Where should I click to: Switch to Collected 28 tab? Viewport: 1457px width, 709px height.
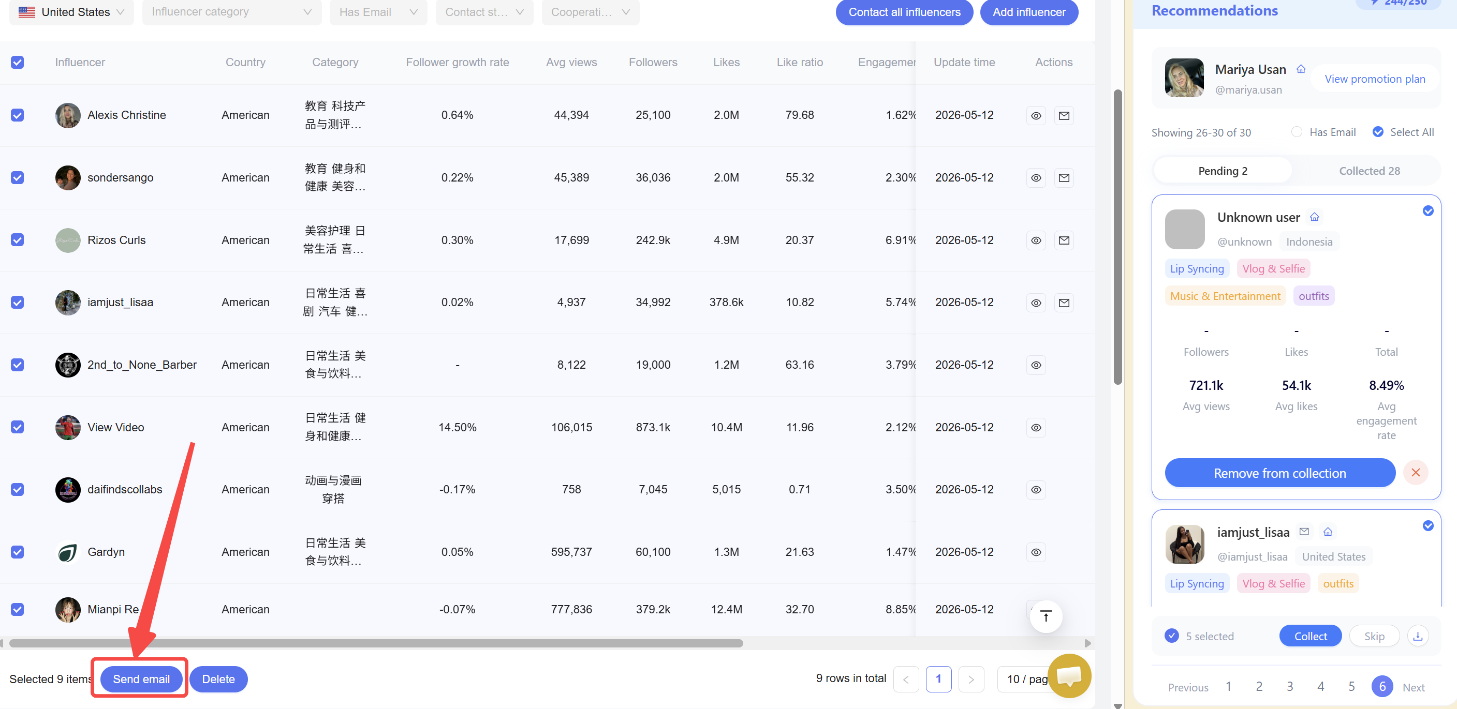tap(1370, 171)
